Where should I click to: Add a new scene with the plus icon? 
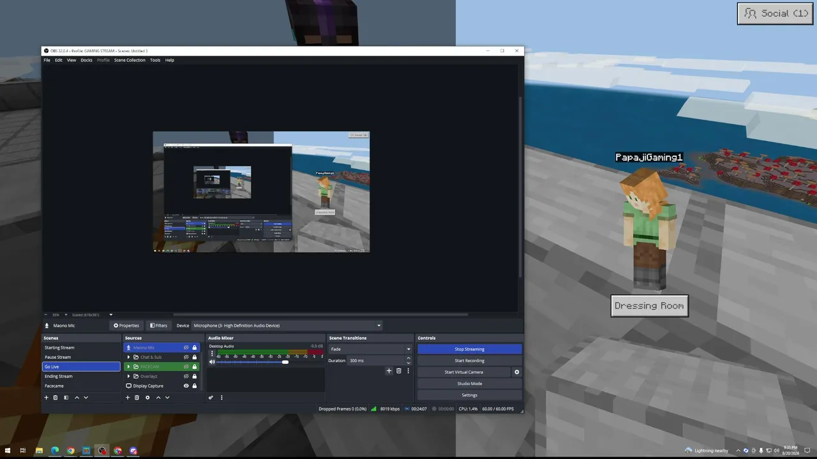[x=46, y=398]
